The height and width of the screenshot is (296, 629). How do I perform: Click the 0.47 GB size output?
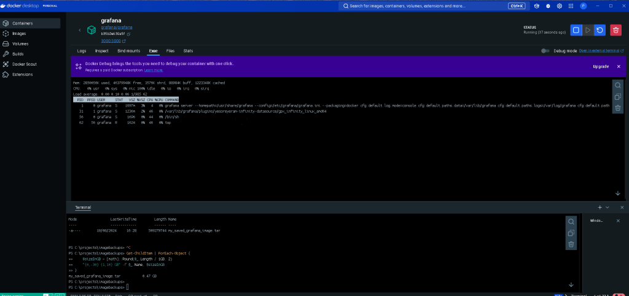point(149,276)
